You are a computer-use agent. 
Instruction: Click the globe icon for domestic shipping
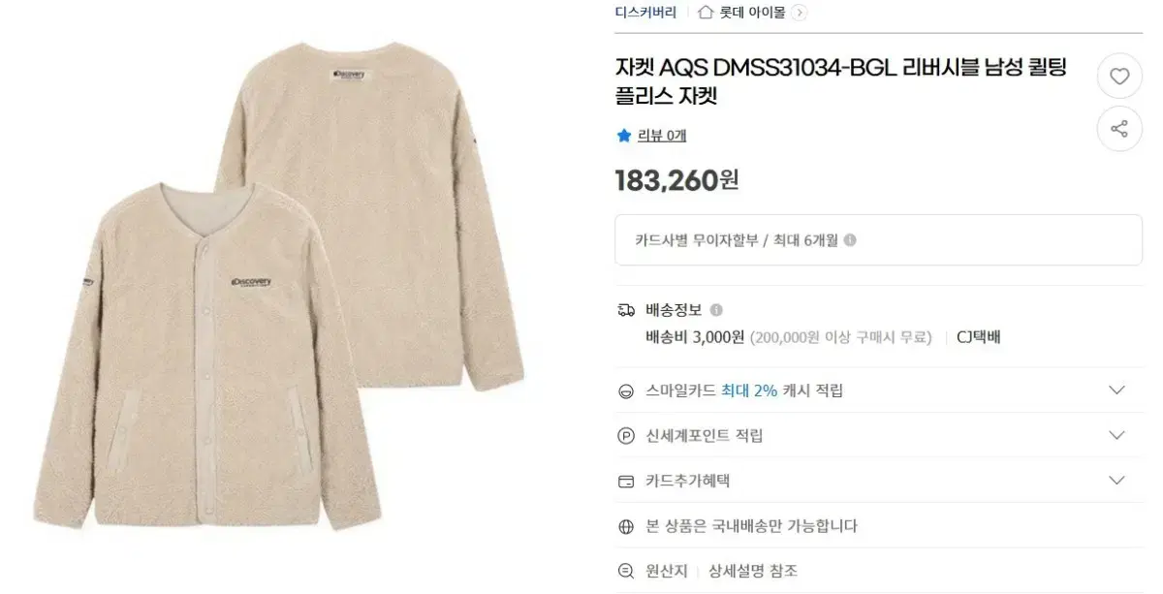(626, 526)
